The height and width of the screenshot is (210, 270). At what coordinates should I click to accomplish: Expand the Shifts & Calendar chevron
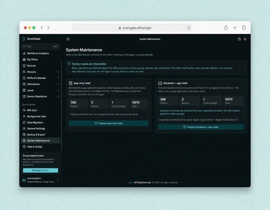[x=58, y=78]
